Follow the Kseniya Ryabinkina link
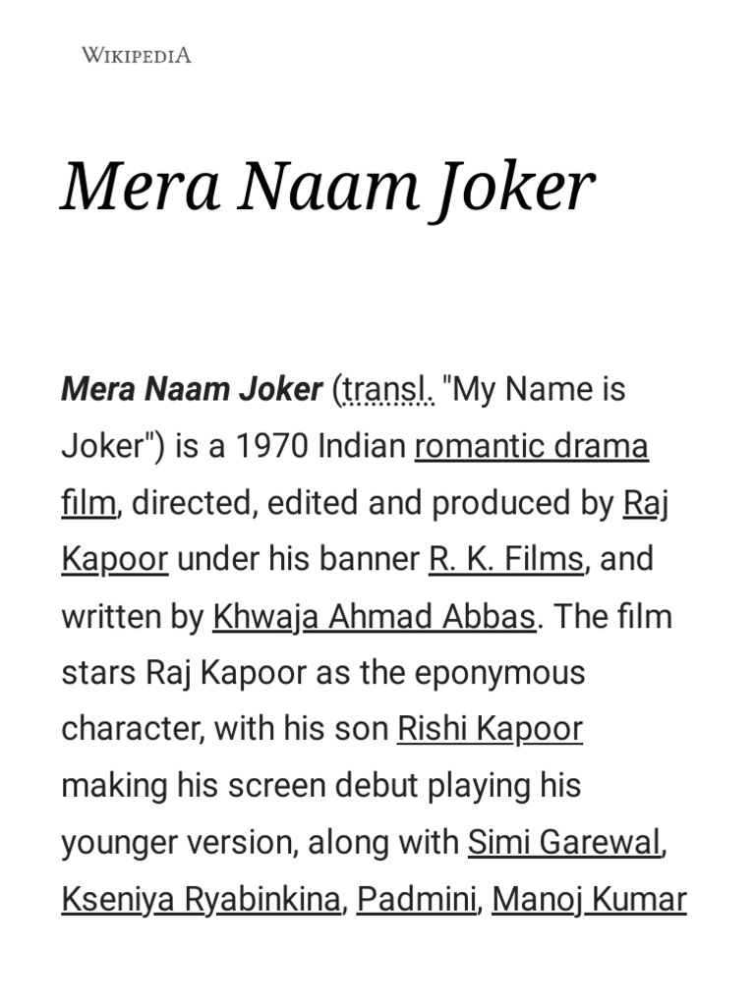Screen dimensions: 755x1006 click(202, 899)
